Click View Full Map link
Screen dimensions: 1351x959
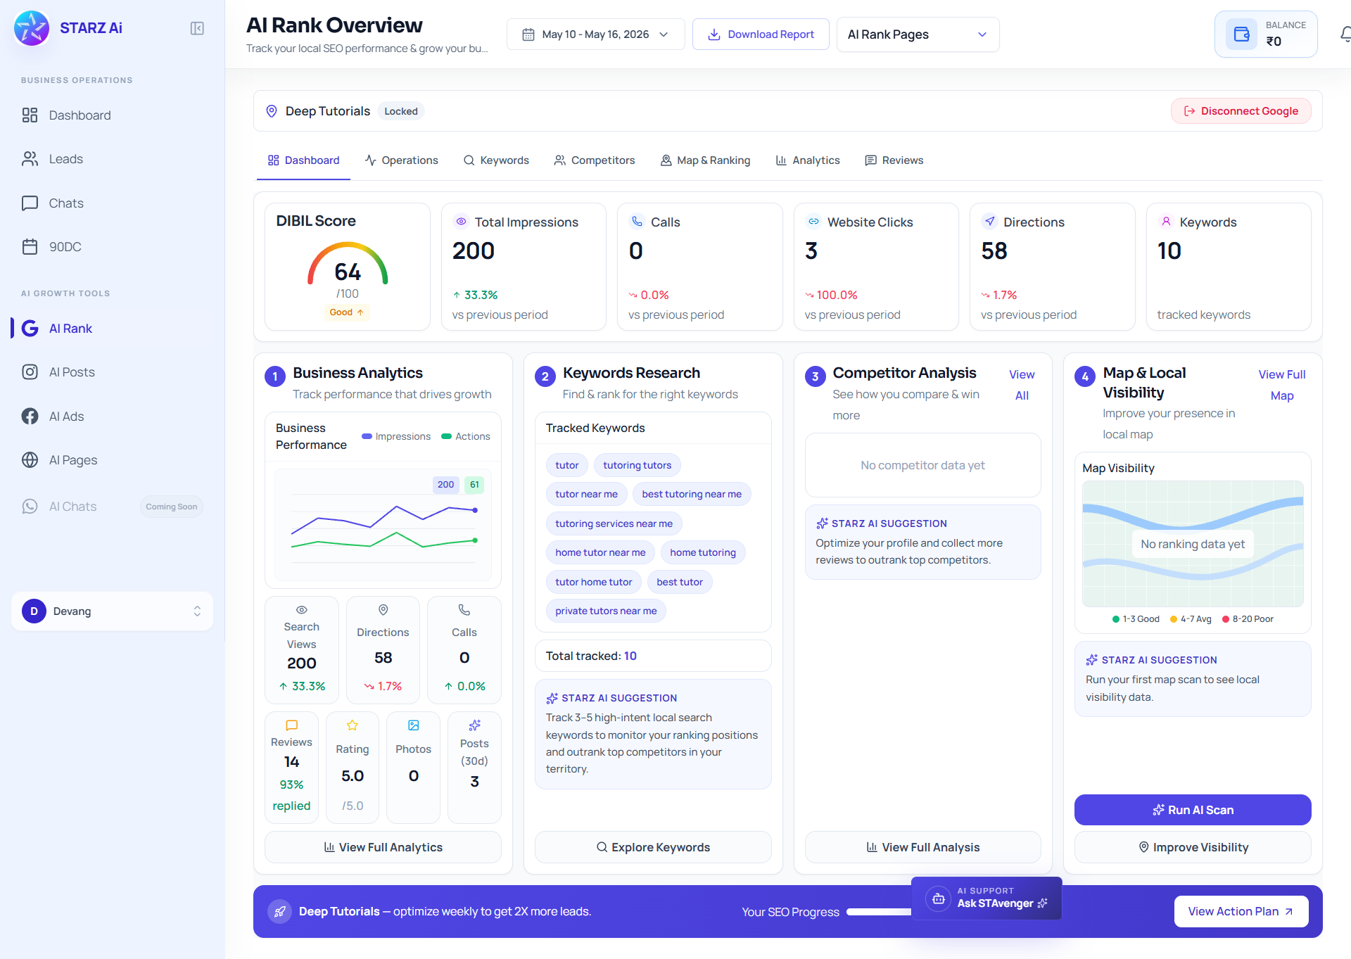(1282, 385)
